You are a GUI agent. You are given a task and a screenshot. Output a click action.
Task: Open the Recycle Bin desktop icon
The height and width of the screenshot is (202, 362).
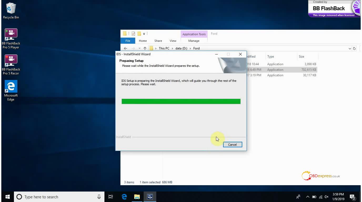point(11,11)
